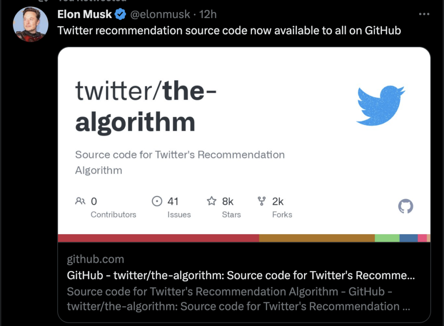Viewport: 444px width, 326px height.
Task: Open the github.com domain link
Action: 95,259
